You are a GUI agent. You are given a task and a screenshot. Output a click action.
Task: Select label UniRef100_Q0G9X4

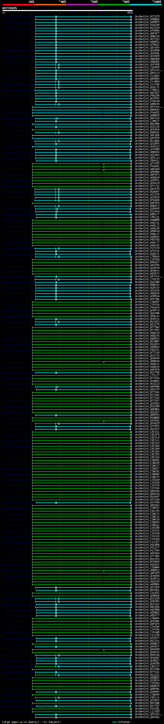click(147, 129)
